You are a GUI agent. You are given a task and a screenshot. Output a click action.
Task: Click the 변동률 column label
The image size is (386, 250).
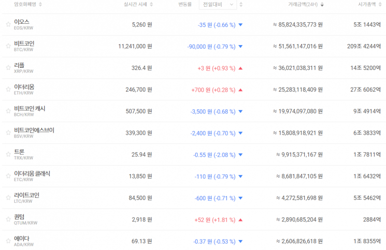click(185, 5)
